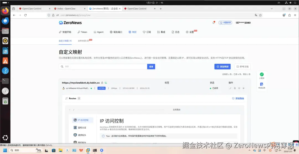This screenshot has width=299, height=154.
Task: Click the Windows Start button on taskbar
Action: [x=5, y=150]
